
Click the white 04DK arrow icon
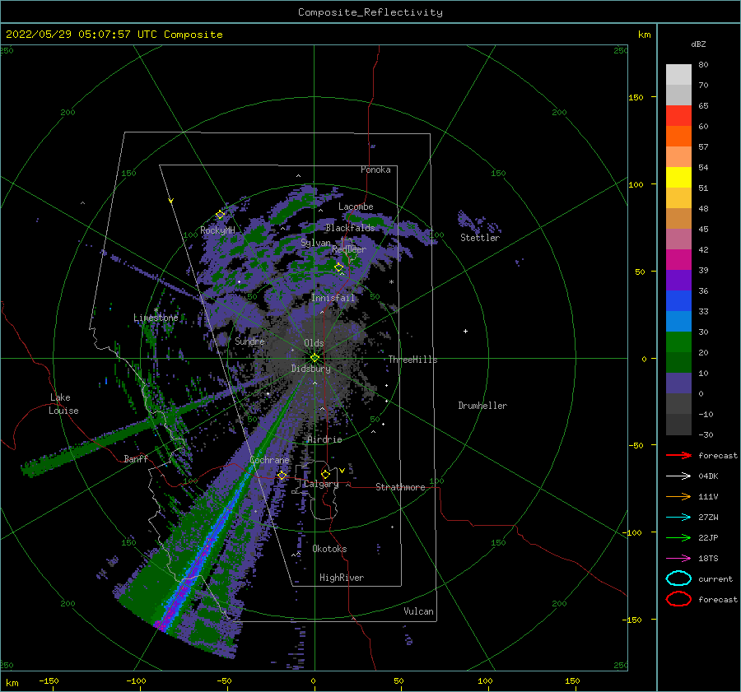(x=678, y=476)
